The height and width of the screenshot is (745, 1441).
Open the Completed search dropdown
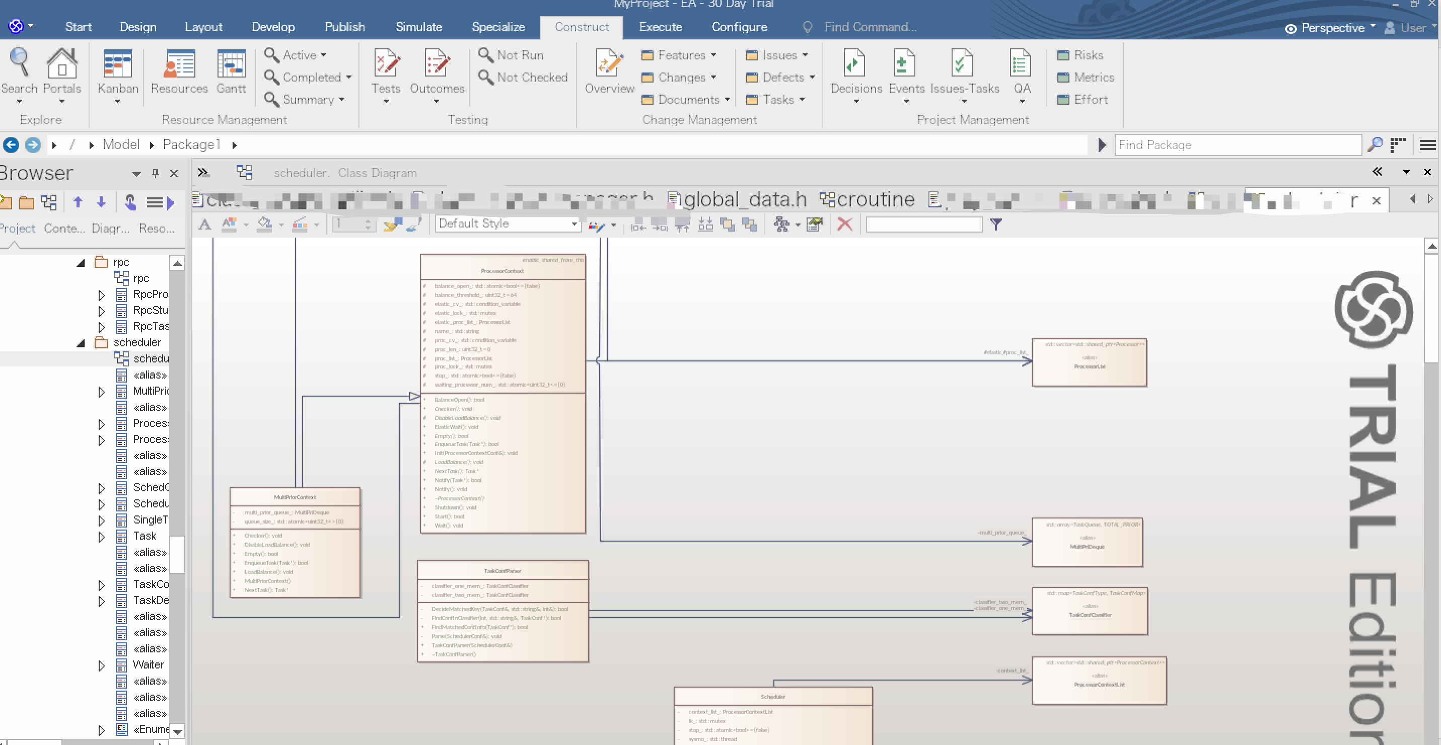[308, 77]
